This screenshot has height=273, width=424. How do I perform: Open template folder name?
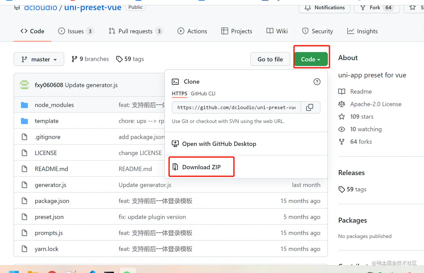pos(47,121)
